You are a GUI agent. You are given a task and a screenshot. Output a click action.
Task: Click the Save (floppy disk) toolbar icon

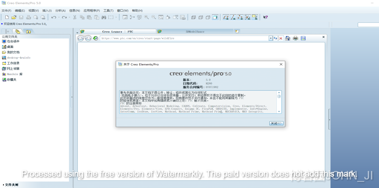[x=21, y=17]
